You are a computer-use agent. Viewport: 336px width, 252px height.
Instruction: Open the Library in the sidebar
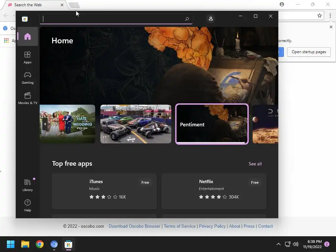[x=28, y=185]
